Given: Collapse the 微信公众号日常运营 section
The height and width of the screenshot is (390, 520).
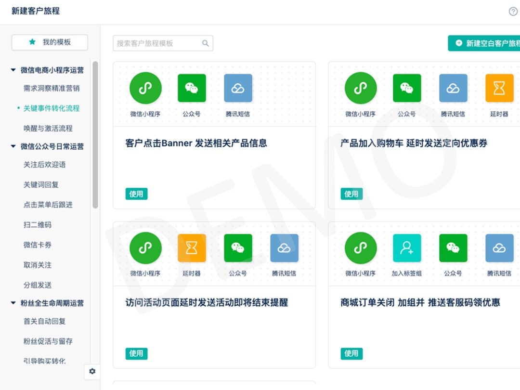Looking at the screenshot, I should click(13, 146).
